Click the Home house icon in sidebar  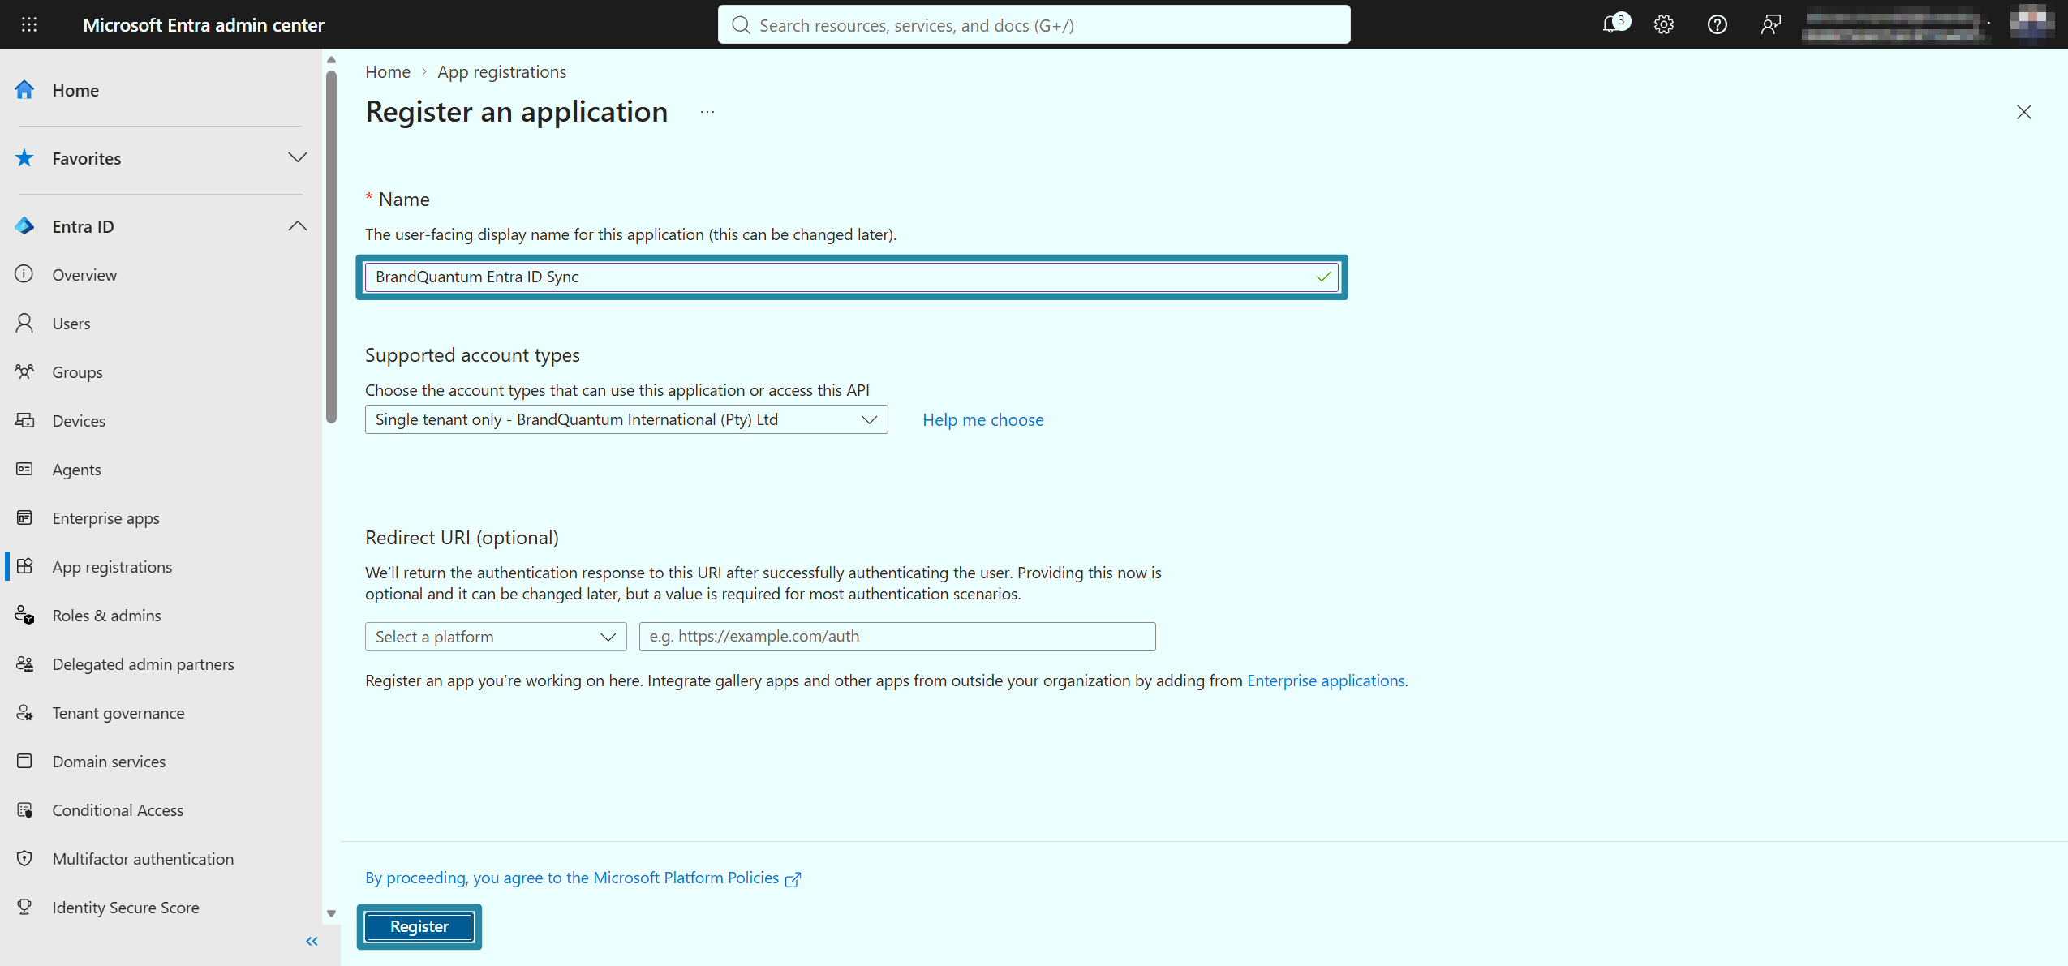[24, 90]
